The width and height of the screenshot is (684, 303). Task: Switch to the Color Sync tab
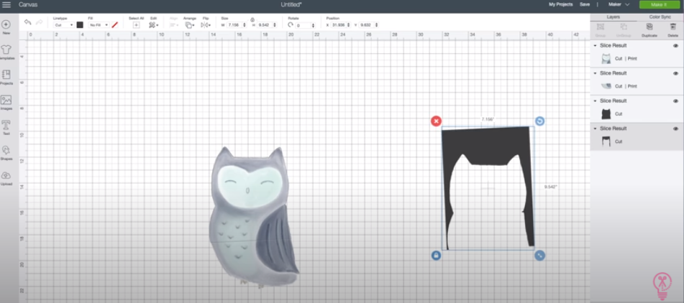pyautogui.click(x=660, y=17)
